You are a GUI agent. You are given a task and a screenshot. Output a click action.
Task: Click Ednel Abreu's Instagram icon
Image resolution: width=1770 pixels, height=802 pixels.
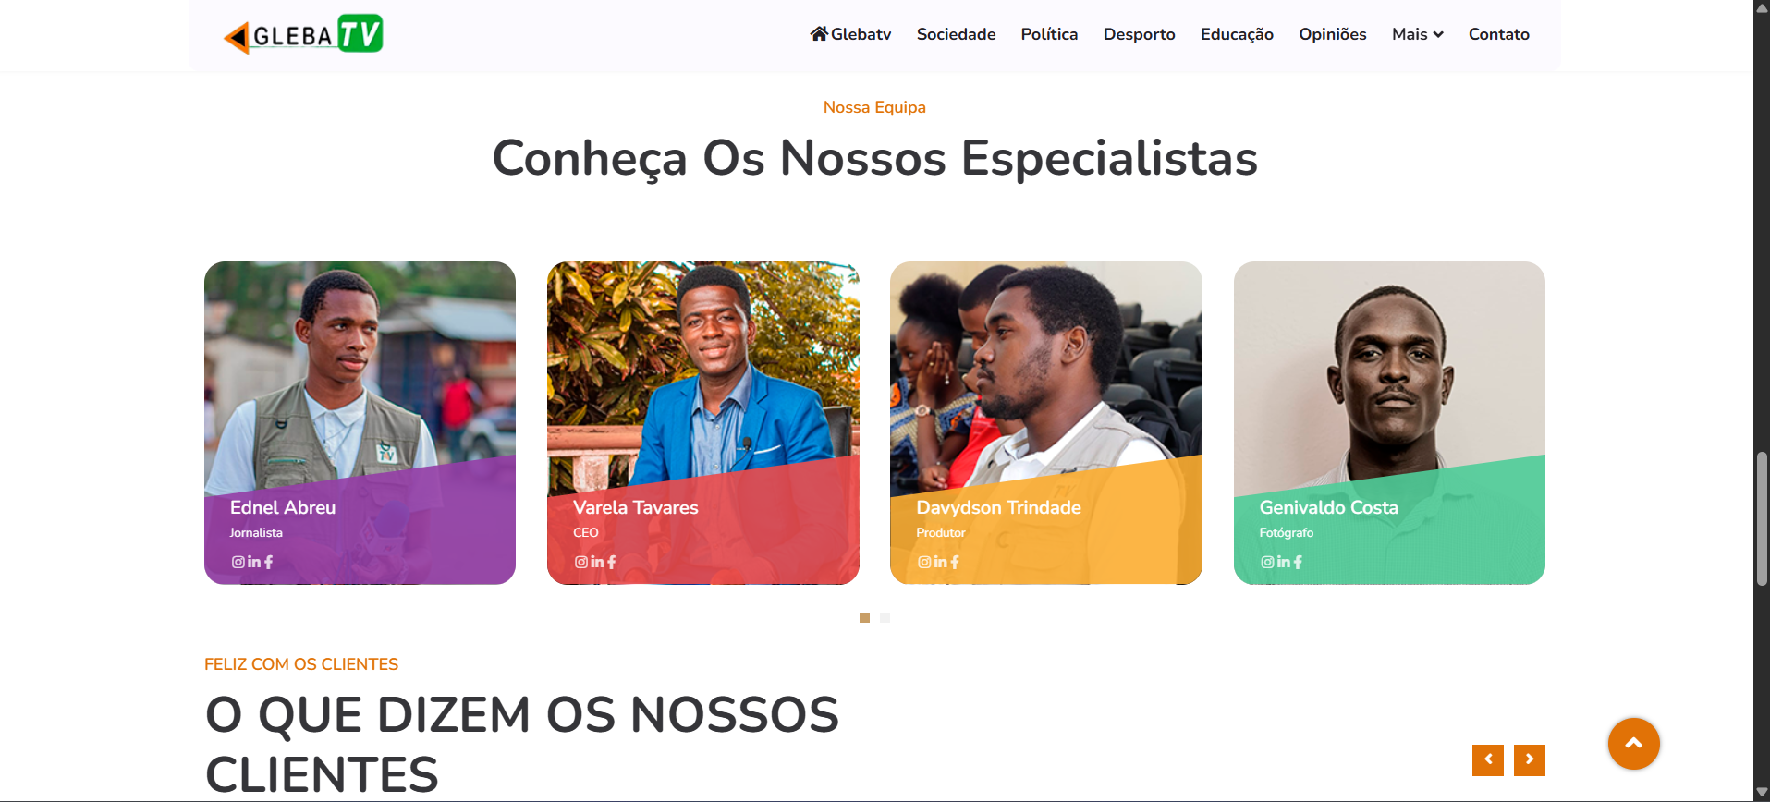point(238,562)
